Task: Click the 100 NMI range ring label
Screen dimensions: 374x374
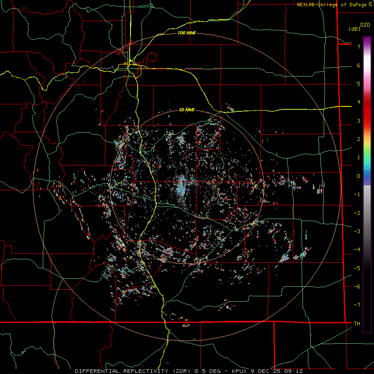Action: 187,33
